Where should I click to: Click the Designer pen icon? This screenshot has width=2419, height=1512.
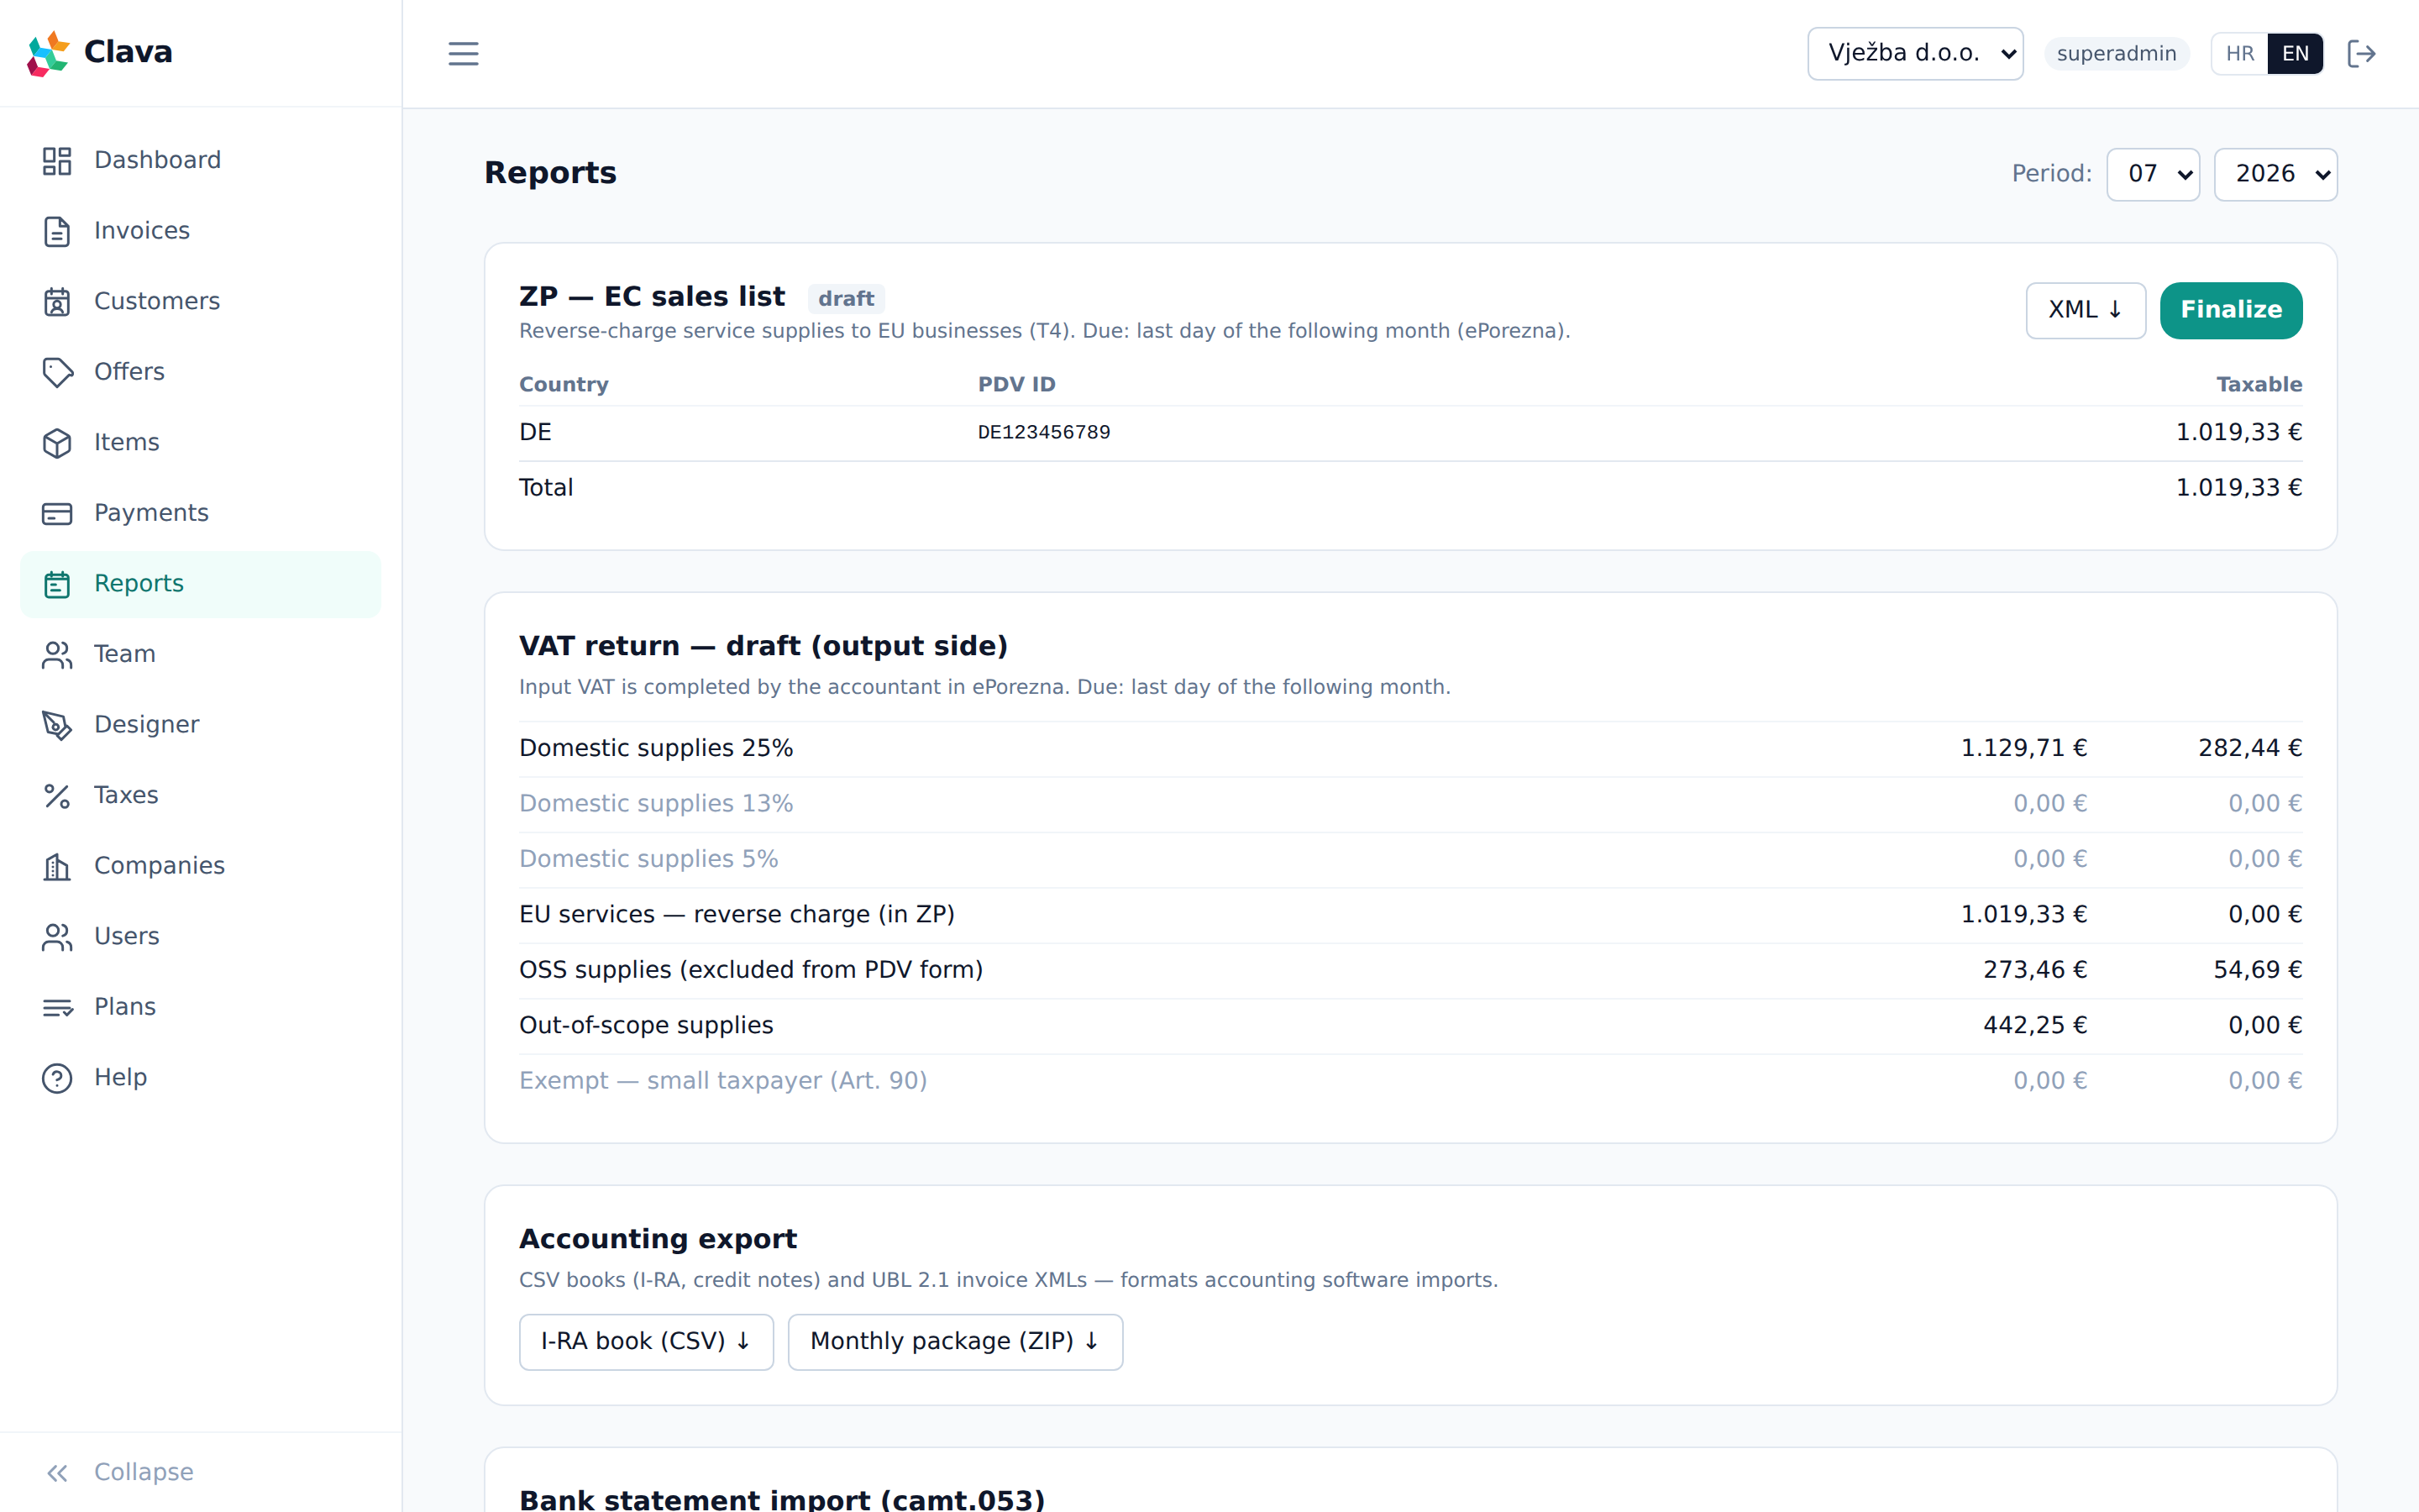57,725
